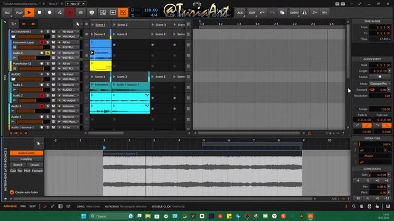The height and width of the screenshot is (221, 394).
Task: Open the 'No output' dropdown below AUDIO group
Action: (x=68, y=100)
